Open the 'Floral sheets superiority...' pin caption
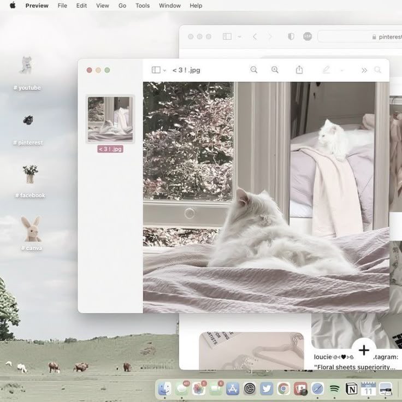The width and height of the screenshot is (402, 402). tap(354, 367)
